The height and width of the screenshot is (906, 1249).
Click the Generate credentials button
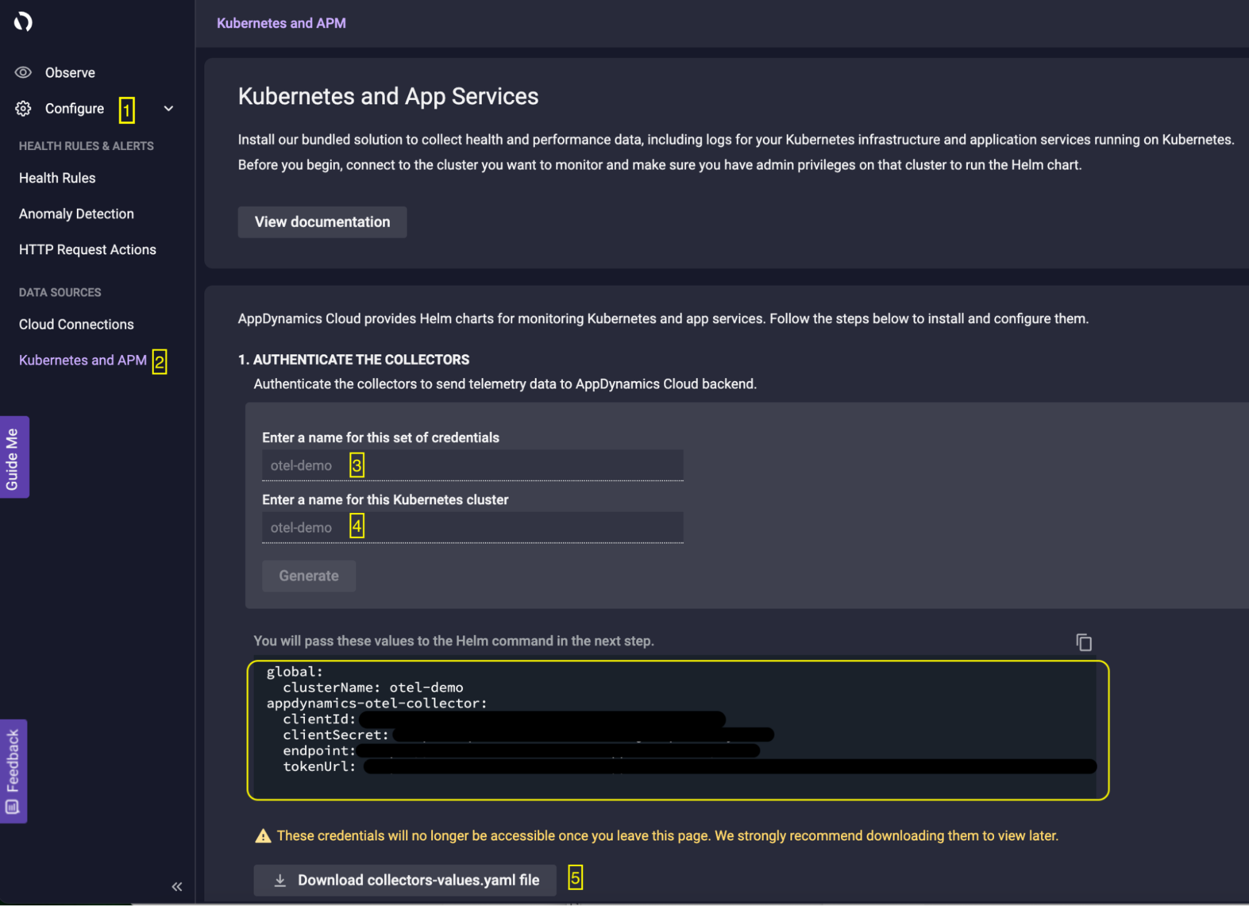pyautogui.click(x=309, y=575)
